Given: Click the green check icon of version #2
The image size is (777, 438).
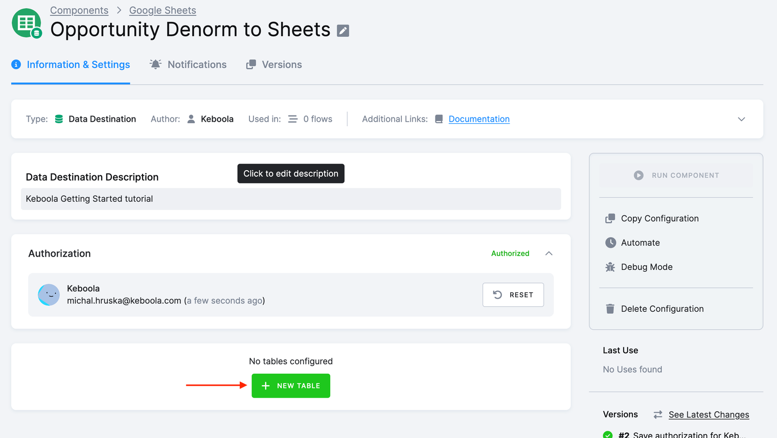Looking at the screenshot, I should click(x=608, y=434).
